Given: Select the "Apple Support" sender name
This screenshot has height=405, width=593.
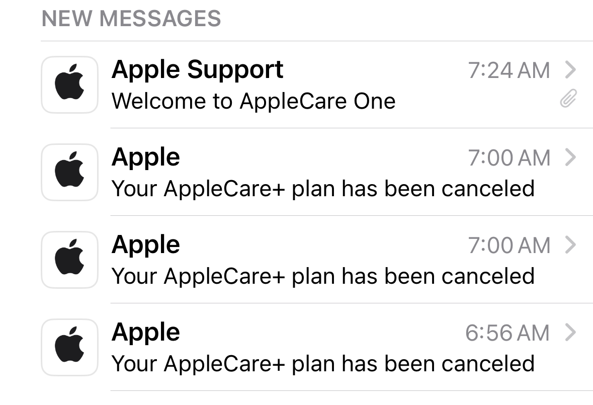Looking at the screenshot, I should point(198,70).
